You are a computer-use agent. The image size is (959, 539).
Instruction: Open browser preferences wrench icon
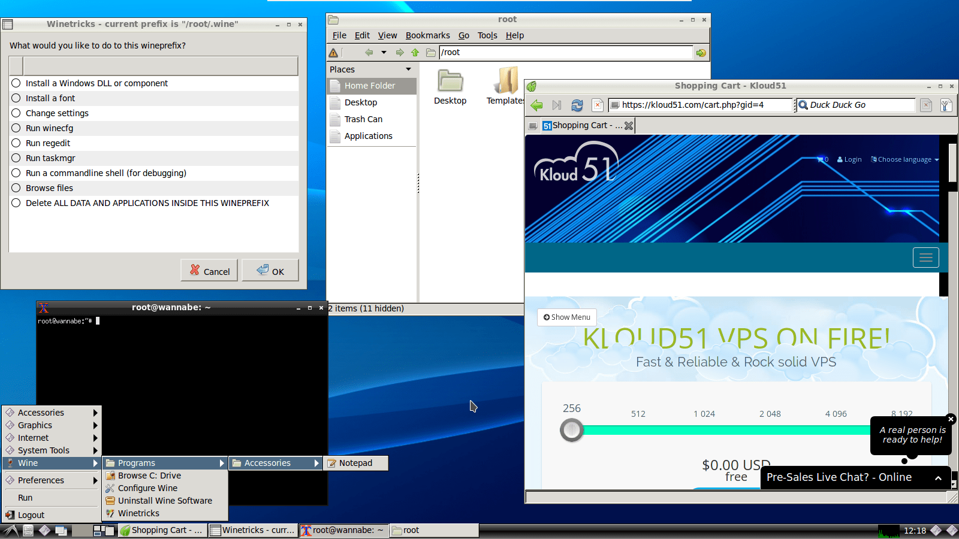coord(946,105)
